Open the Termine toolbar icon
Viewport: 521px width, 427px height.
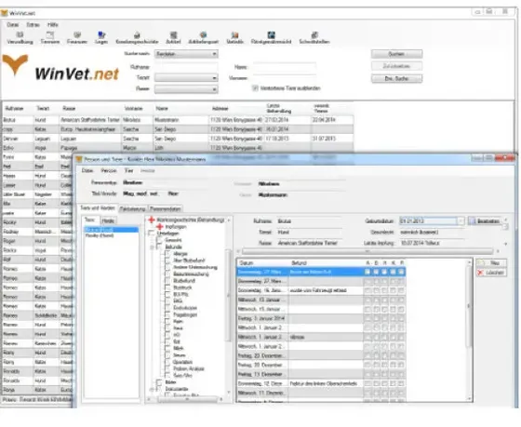(50, 35)
